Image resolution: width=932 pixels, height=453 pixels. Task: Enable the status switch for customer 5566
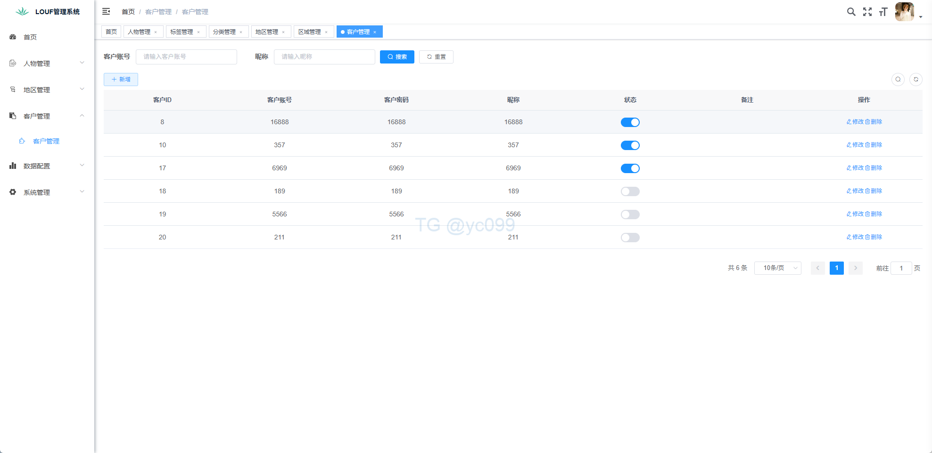pos(630,215)
